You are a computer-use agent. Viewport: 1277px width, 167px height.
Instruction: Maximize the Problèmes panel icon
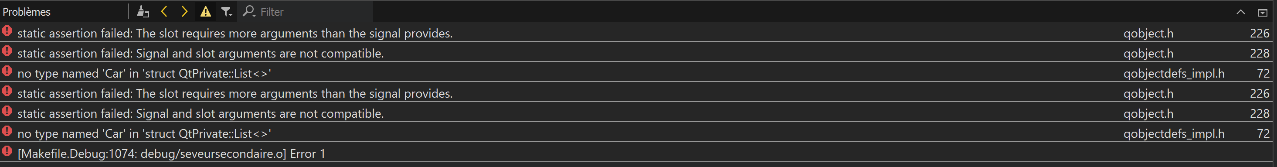[x=1263, y=12]
